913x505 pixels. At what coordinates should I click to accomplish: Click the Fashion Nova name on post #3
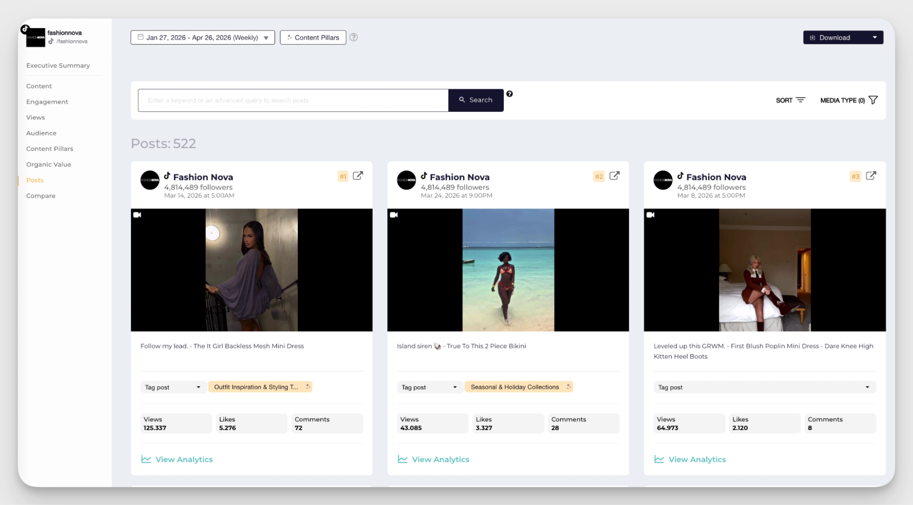(x=717, y=177)
